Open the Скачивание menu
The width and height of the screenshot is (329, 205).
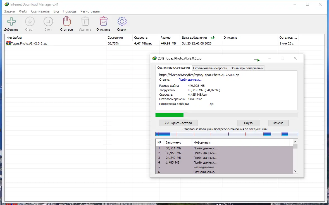tap(40, 11)
